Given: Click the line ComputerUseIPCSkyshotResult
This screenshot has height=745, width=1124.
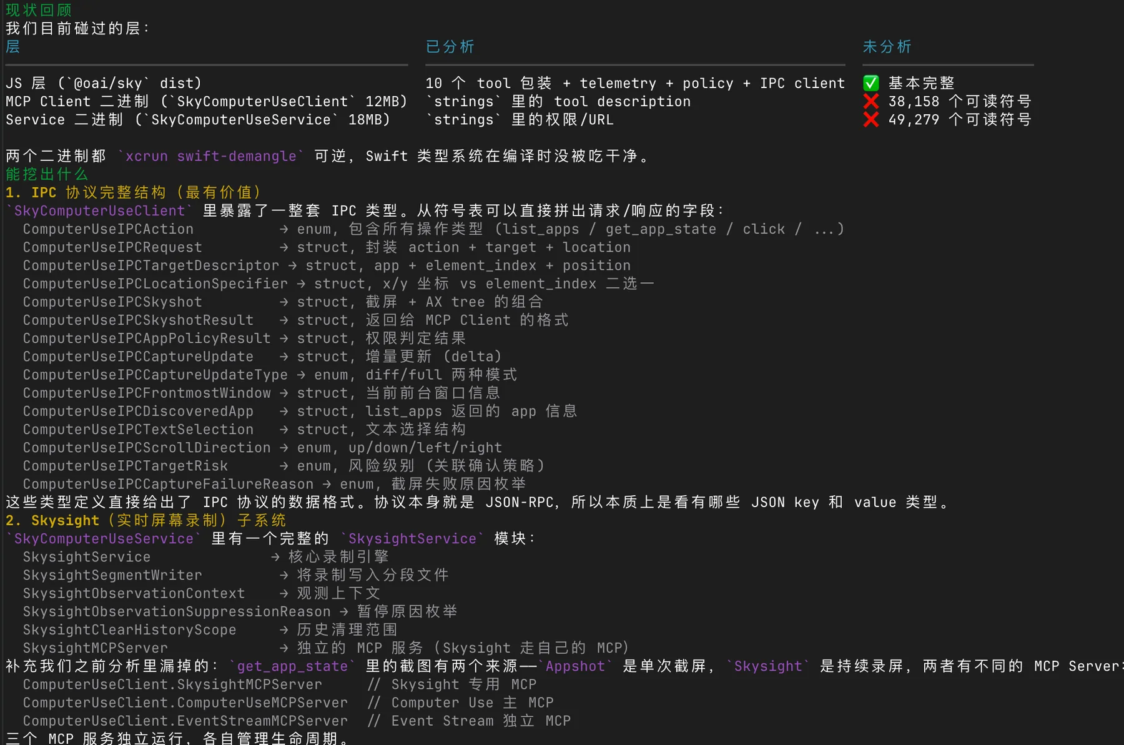Looking at the screenshot, I should pyautogui.click(x=296, y=320).
